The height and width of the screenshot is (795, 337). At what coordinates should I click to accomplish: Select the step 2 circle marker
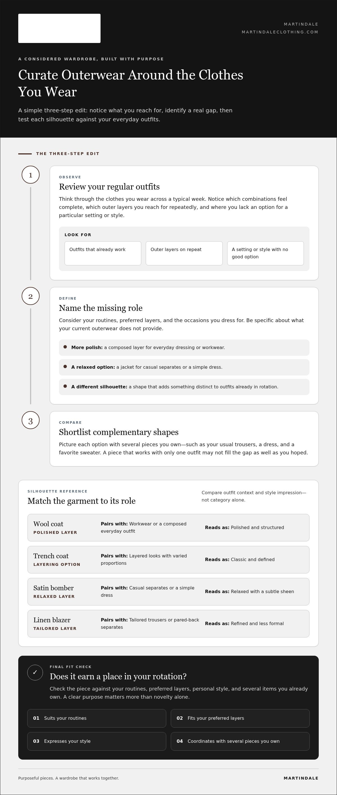click(x=31, y=296)
